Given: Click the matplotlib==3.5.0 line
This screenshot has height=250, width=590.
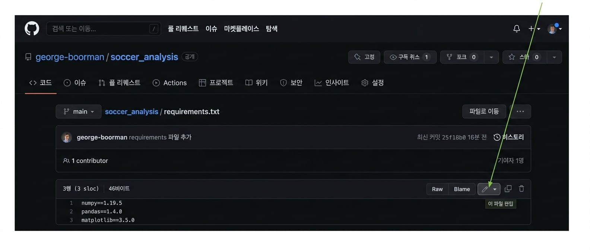Looking at the screenshot, I should tap(108, 220).
